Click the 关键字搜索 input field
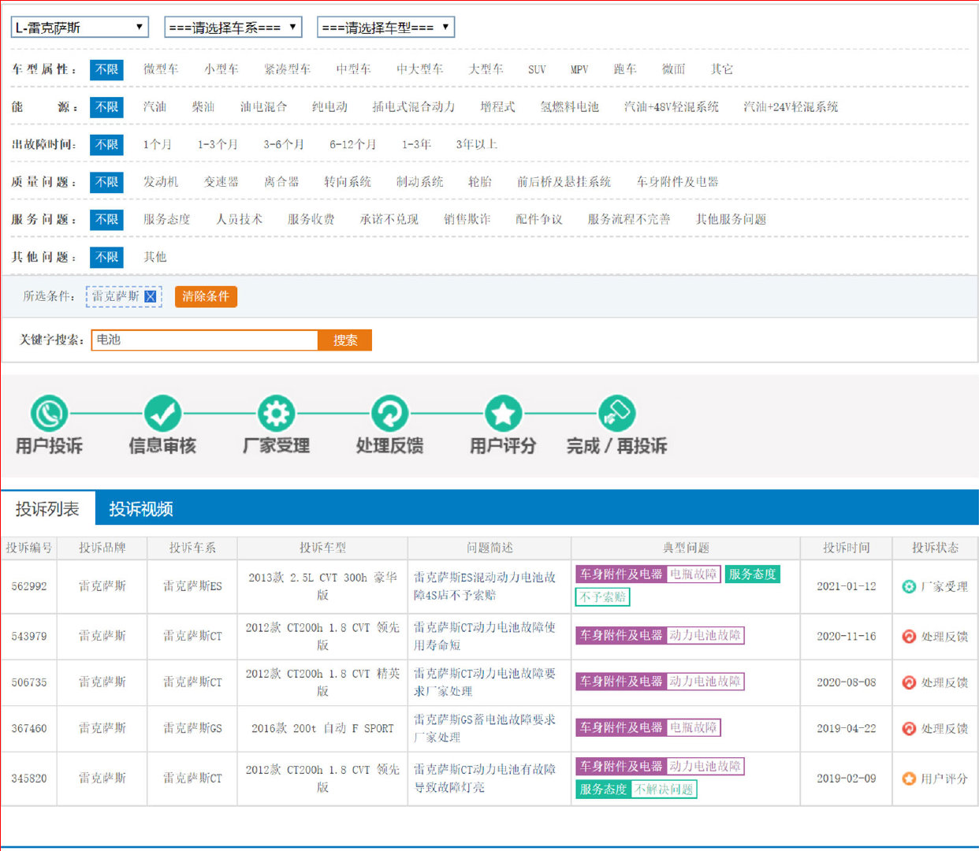Viewport: 979px width, 851px height. tap(204, 340)
